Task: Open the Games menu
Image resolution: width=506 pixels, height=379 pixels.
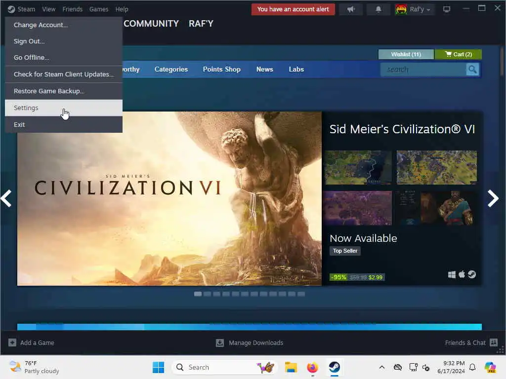Action: pyautogui.click(x=99, y=9)
